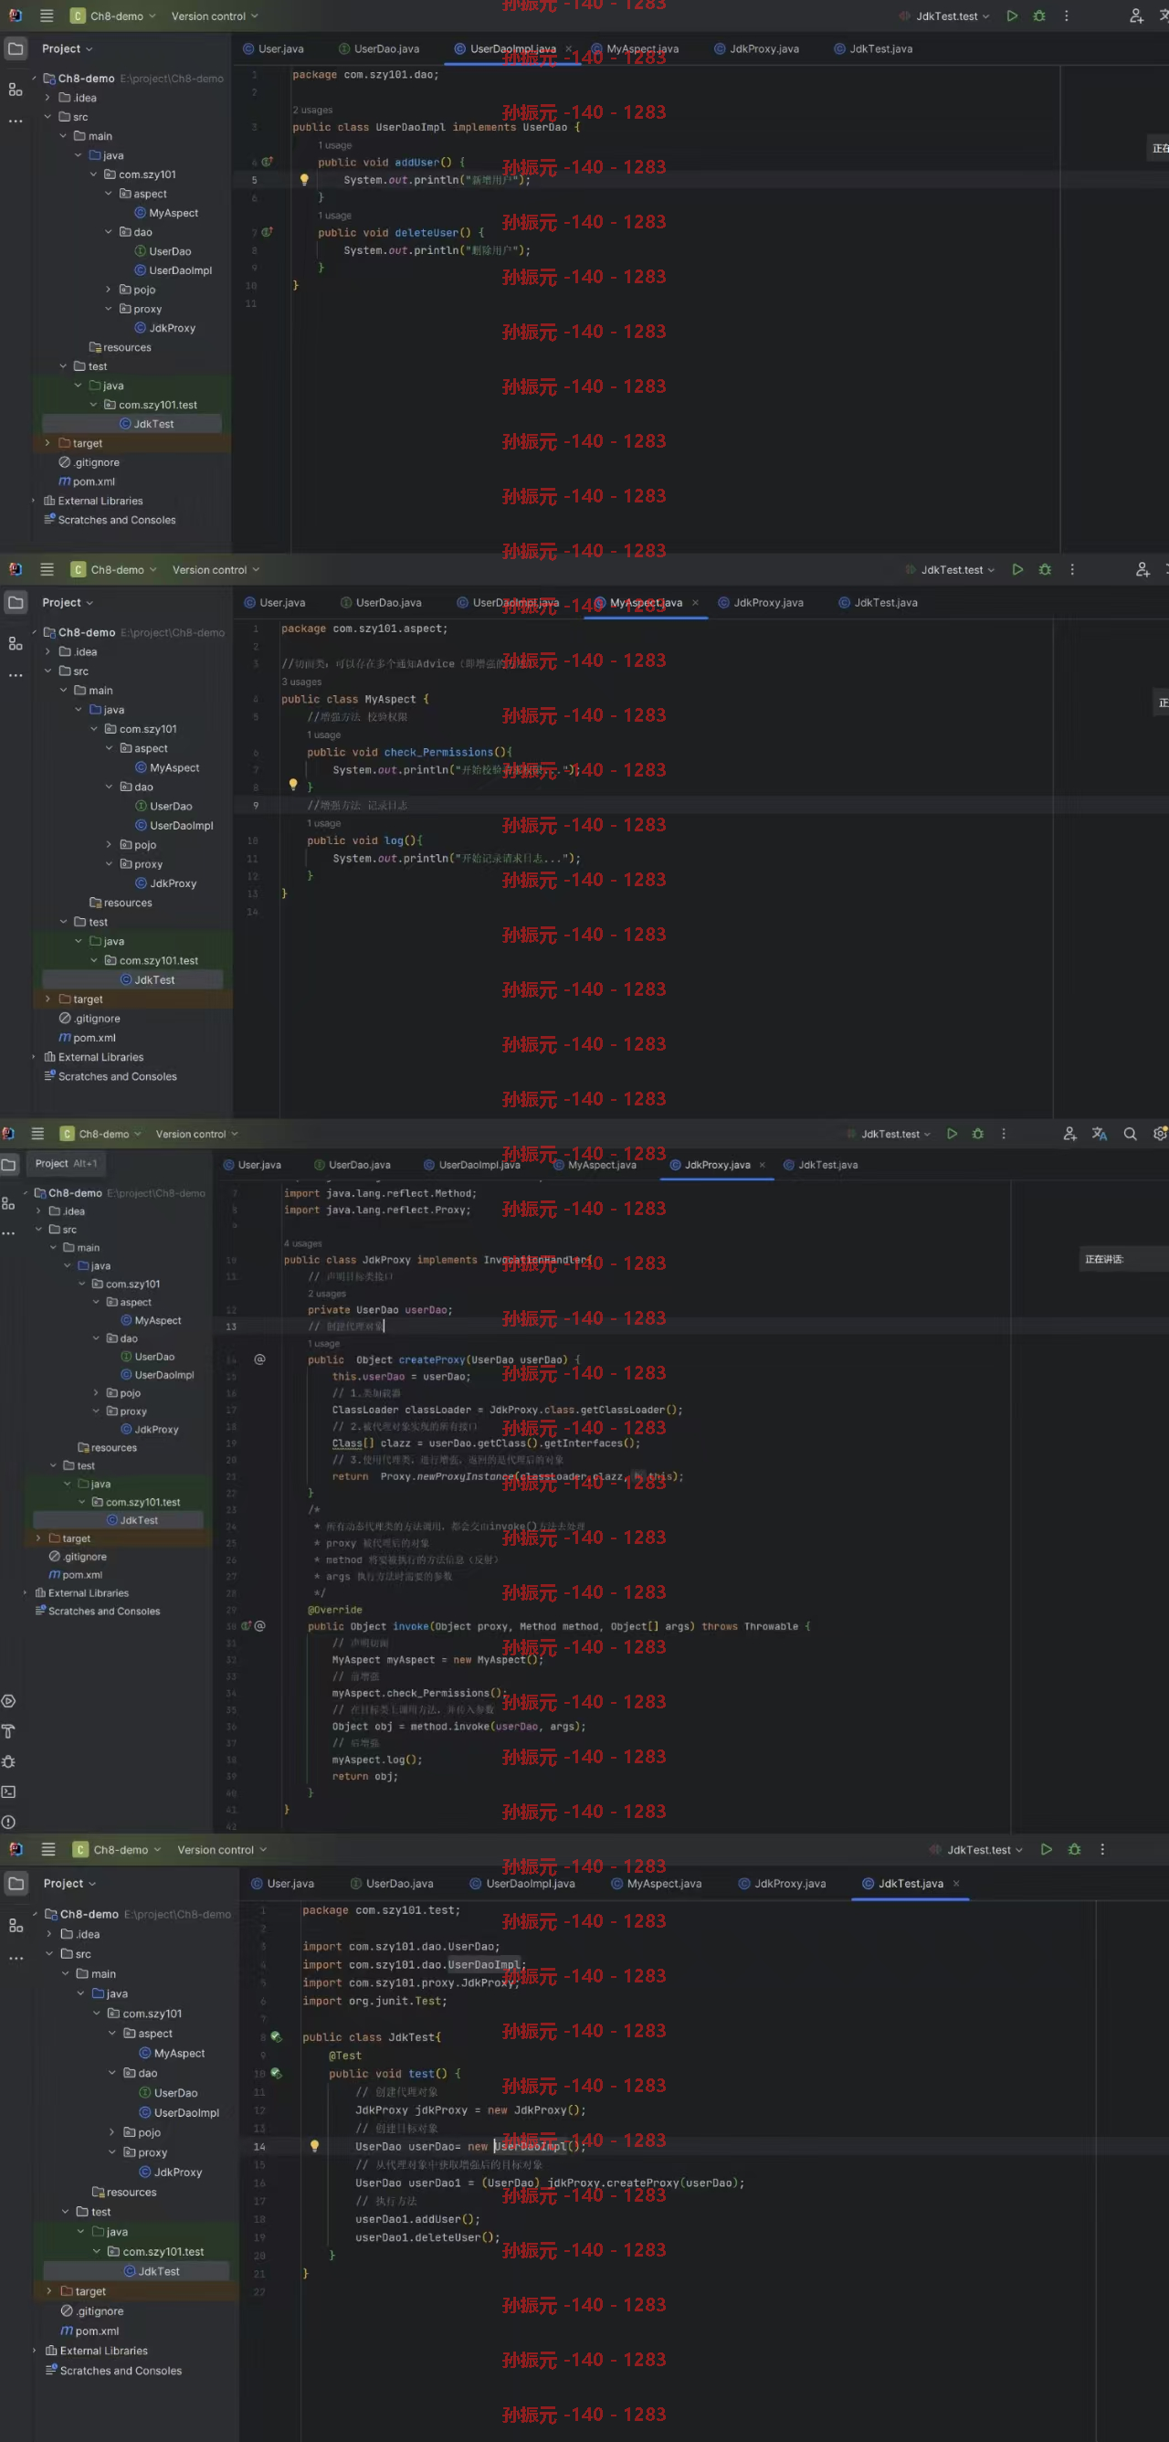Screen dimensions: 1169x2442
Task: Open the Run tool window stripe icon
Action: pyautogui.click(x=8, y=1701)
